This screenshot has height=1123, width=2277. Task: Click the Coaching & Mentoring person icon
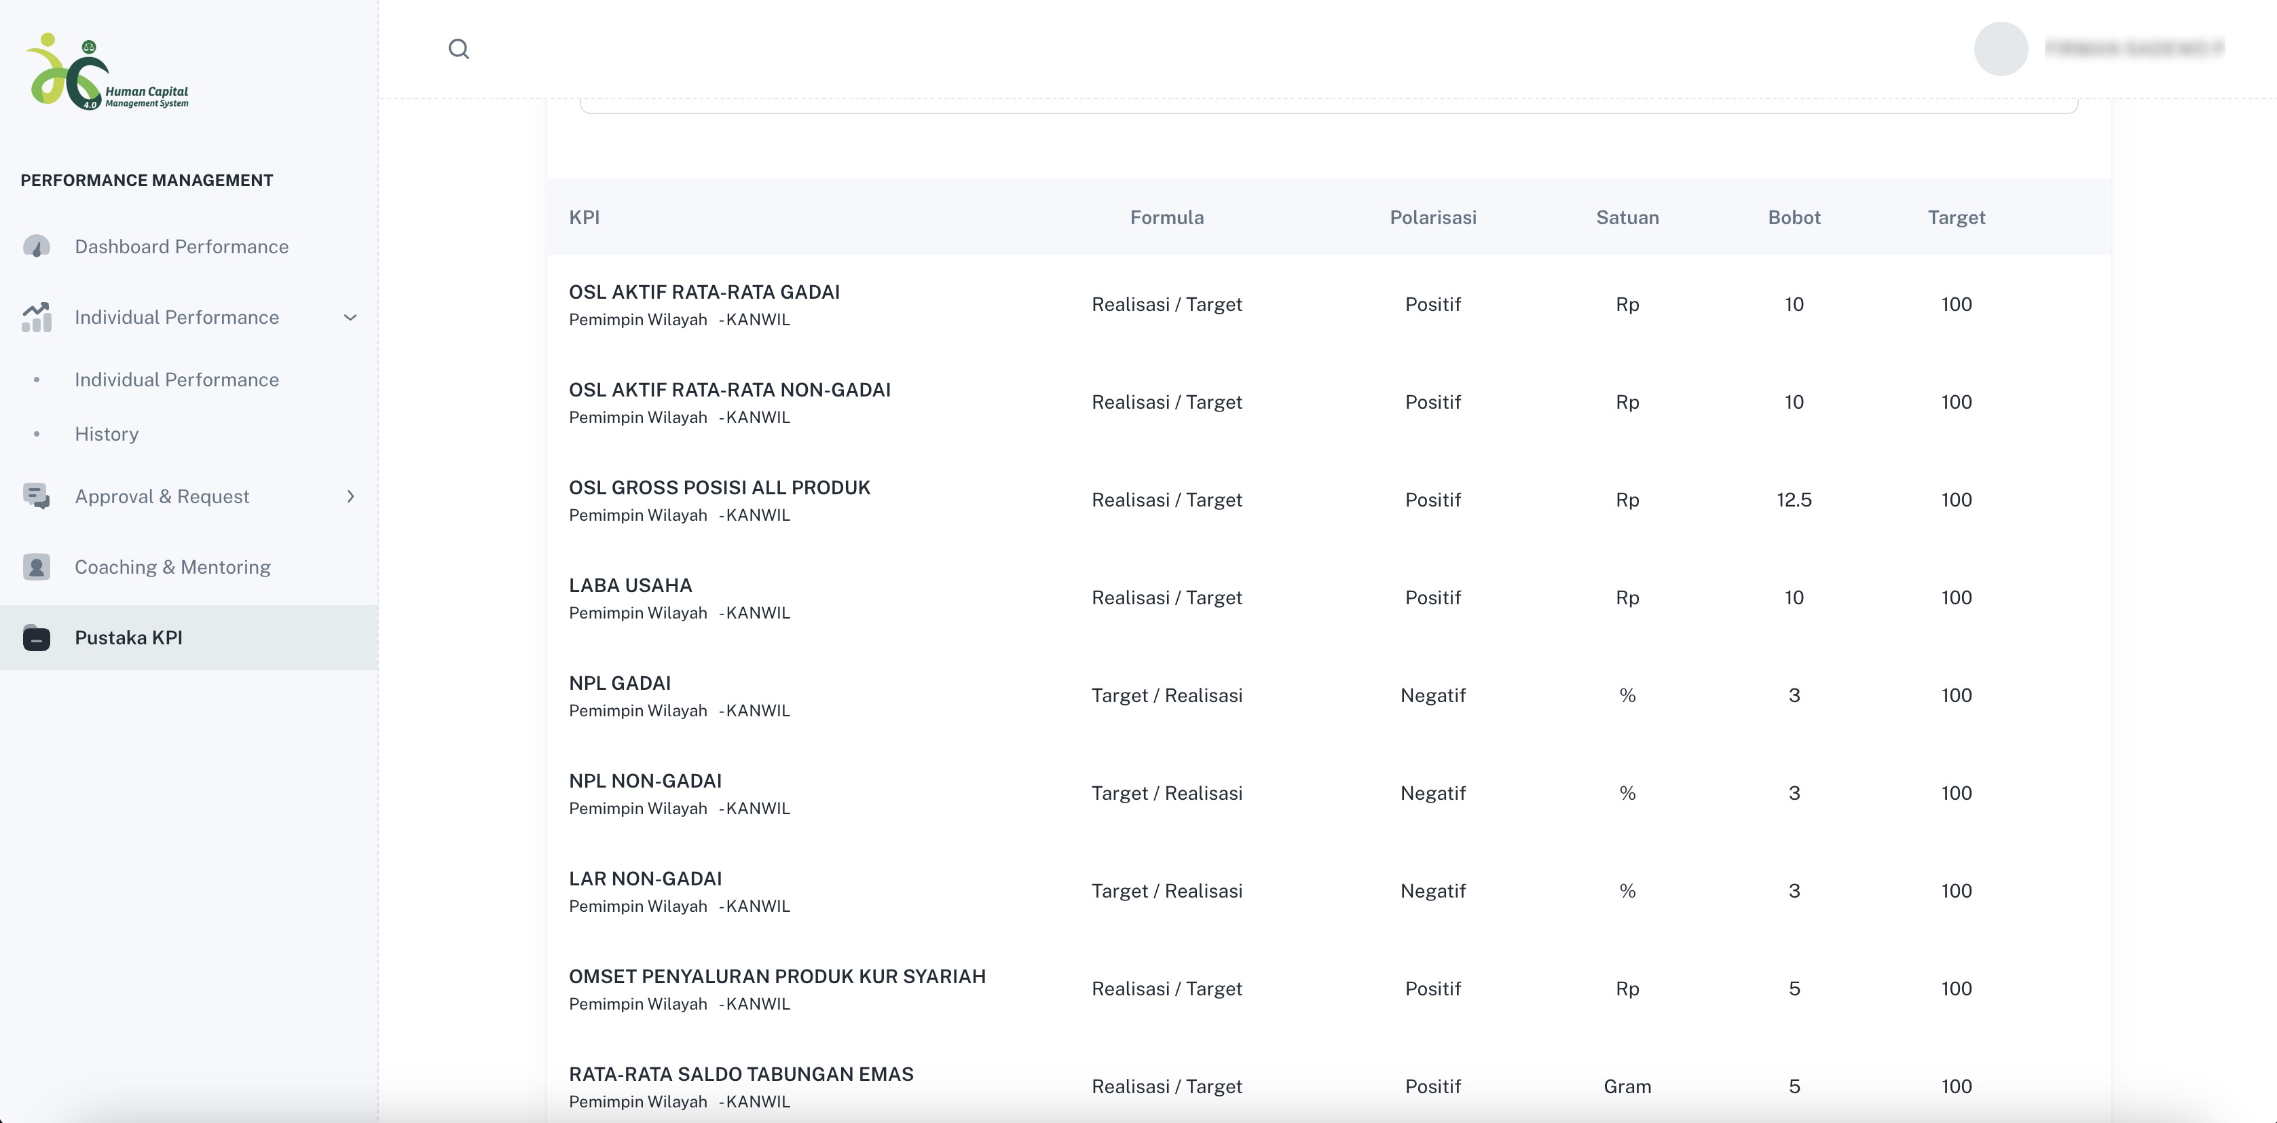click(36, 567)
